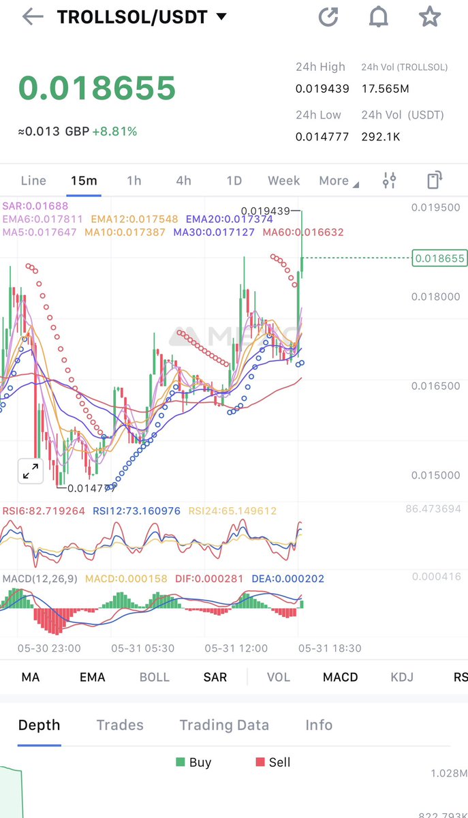The height and width of the screenshot is (818, 468).
Task: Tap the SAR:0.01688 indicator label
Action: click(x=35, y=205)
